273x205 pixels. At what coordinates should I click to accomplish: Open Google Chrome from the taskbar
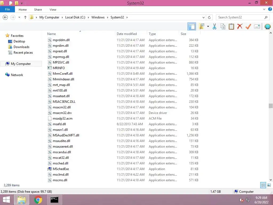tap(38, 200)
